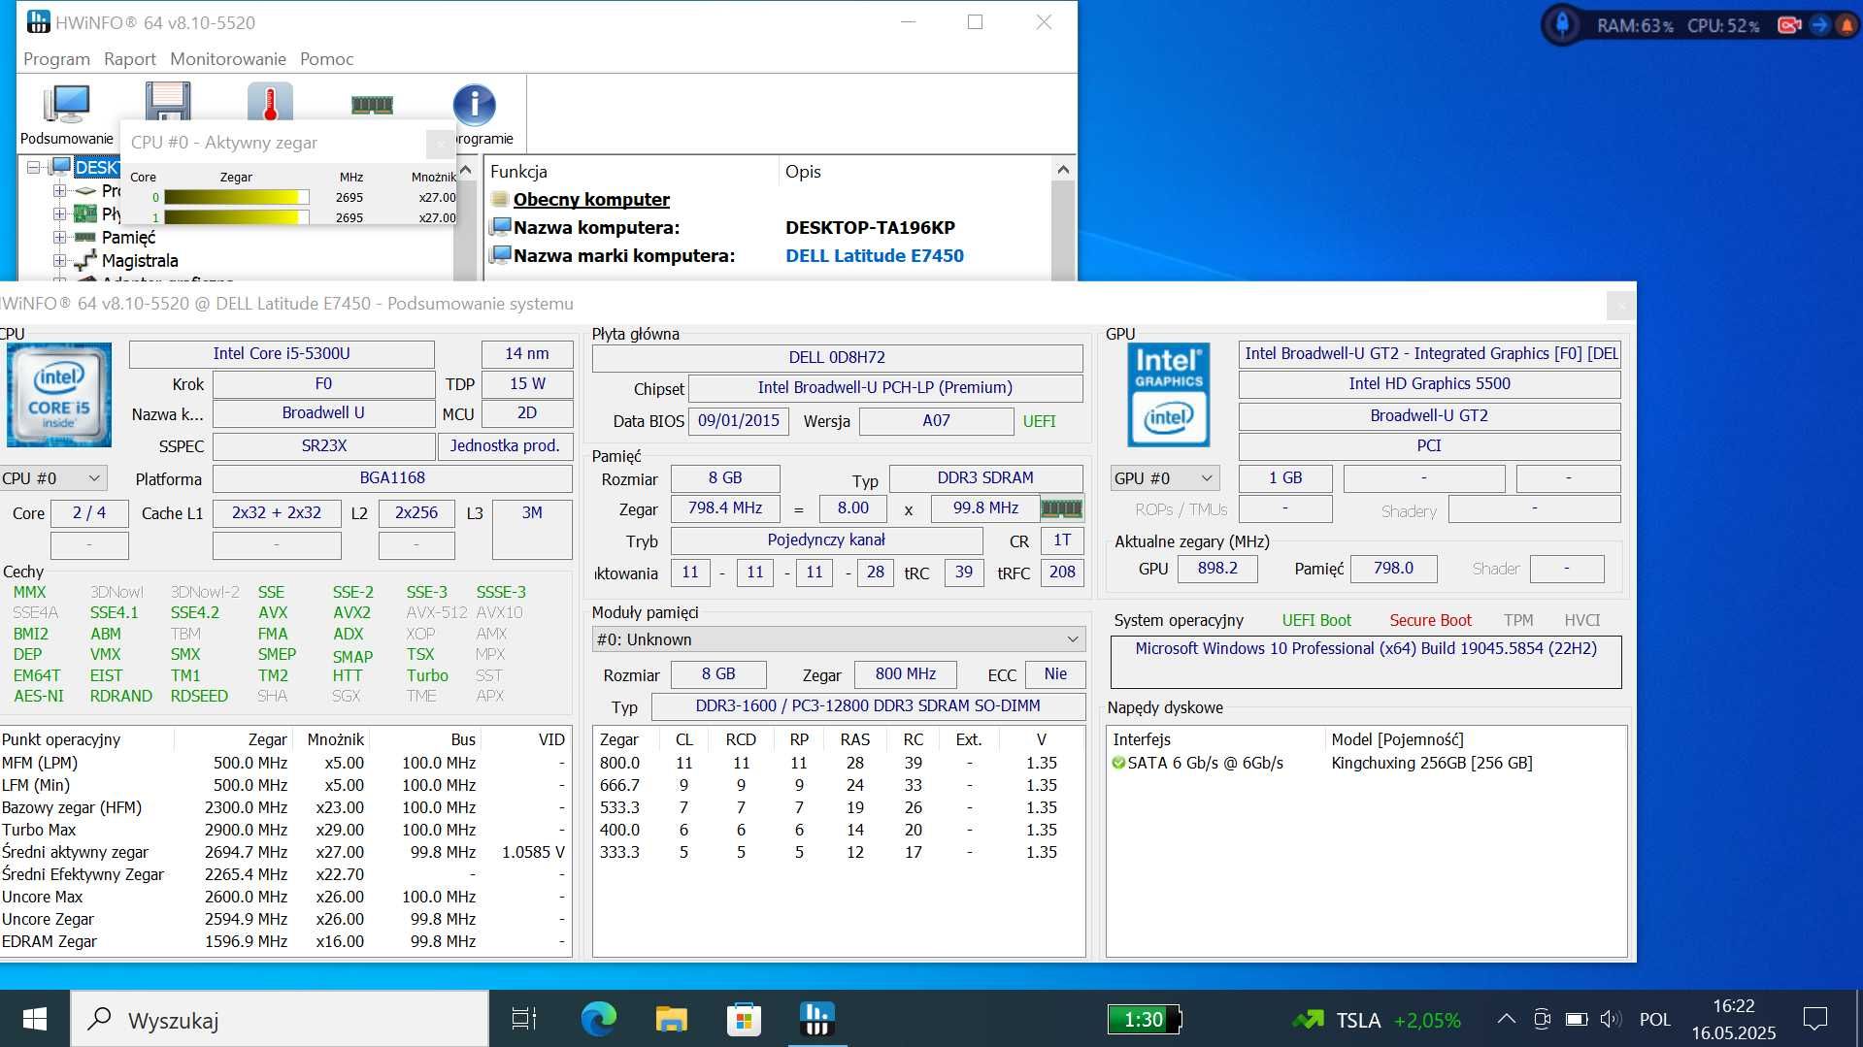Screen dimensions: 1863x1047
Task: Expand the Magistrala tree node
Action: (60, 260)
